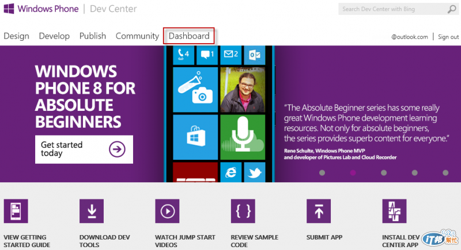Tap the Rene Schulte photo tile
Screen dimensions: 461x250
243,90
